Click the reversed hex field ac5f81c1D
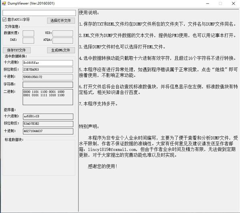Image resolution: width=240 pixels, height=213 pixels. click(x=48, y=116)
